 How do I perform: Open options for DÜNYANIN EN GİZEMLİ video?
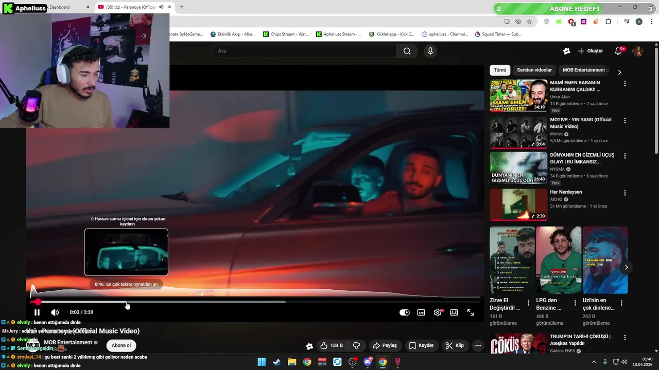point(625,156)
